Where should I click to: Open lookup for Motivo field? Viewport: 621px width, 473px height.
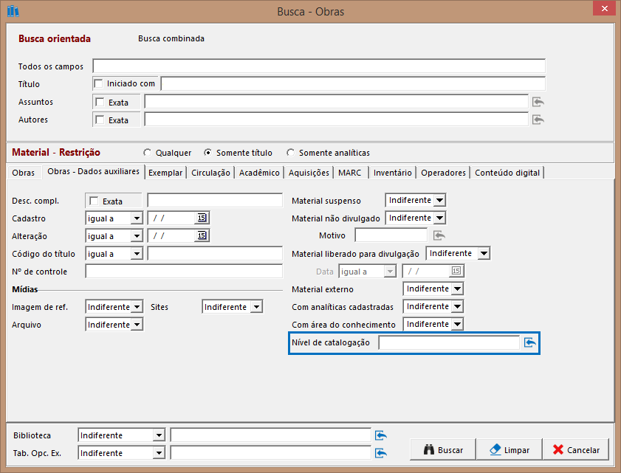439,235
